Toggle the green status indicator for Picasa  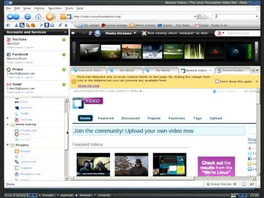point(64,69)
